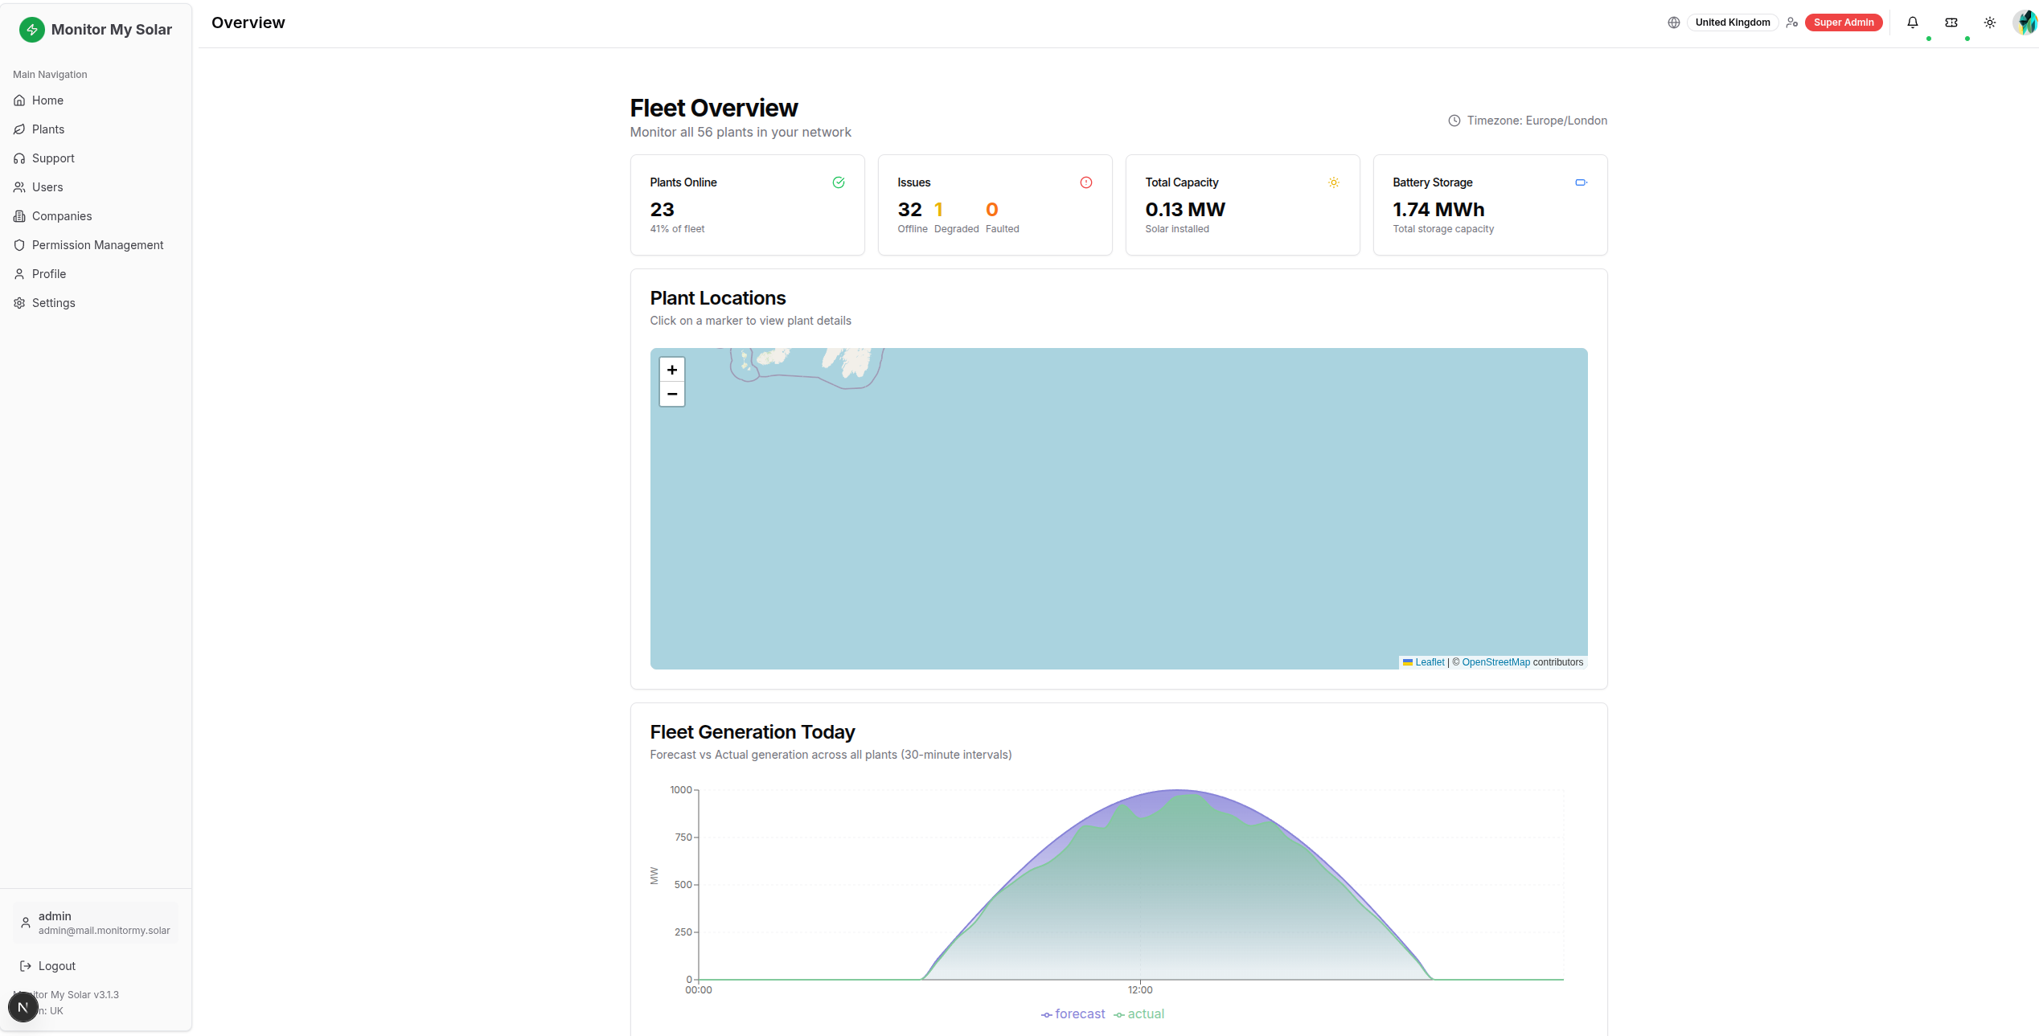
Task: Go to Profile page
Action: [96, 274]
